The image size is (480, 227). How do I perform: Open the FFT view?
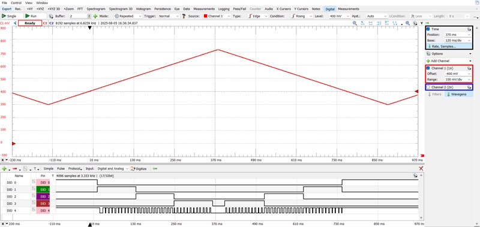80,9
